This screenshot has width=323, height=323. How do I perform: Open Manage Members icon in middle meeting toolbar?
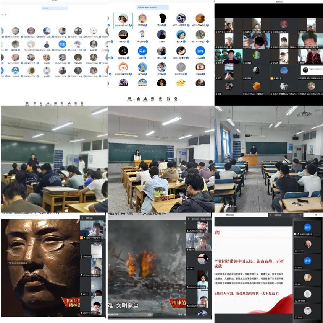(x=145, y=99)
